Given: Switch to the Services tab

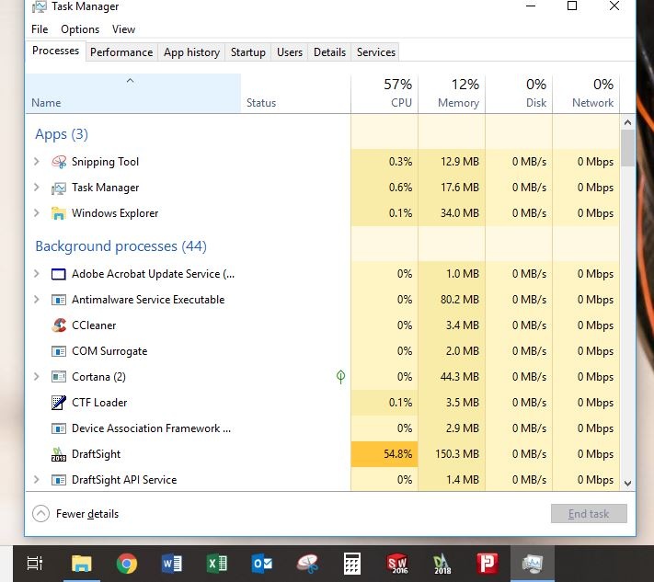Looking at the screenshot, I should tap(376, 52).
